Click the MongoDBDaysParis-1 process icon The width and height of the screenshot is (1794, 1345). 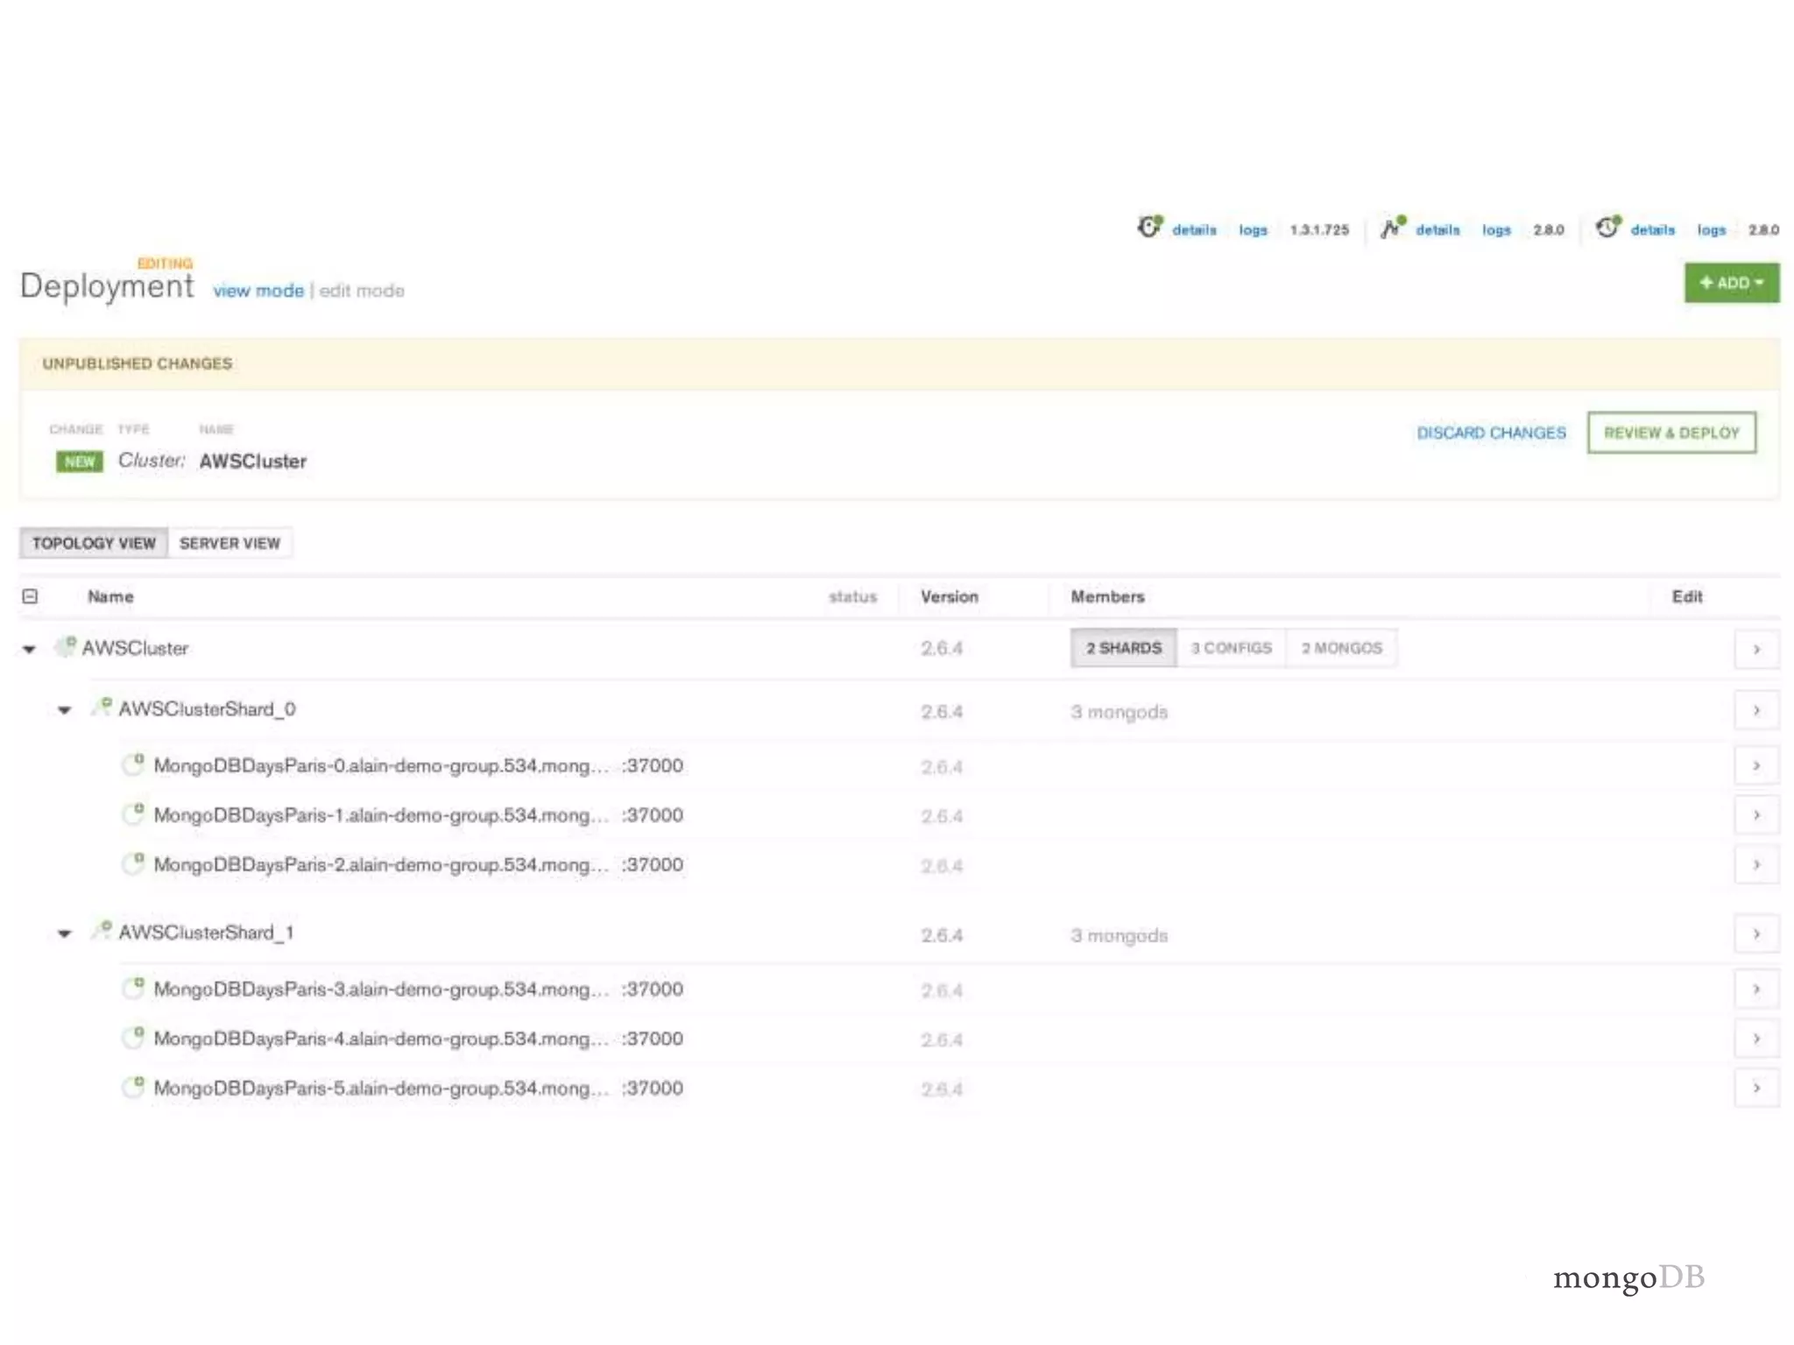[x=133, y=813]
